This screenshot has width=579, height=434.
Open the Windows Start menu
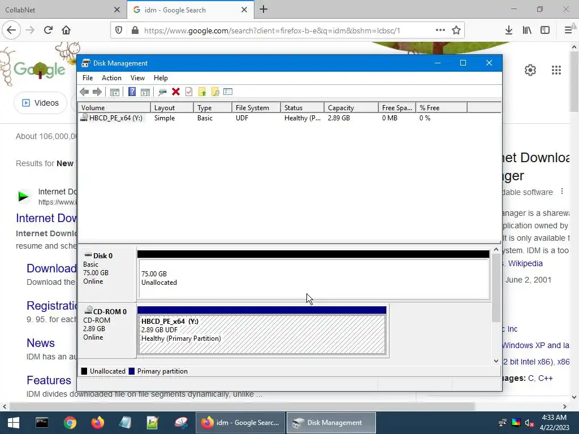point(14,423)
